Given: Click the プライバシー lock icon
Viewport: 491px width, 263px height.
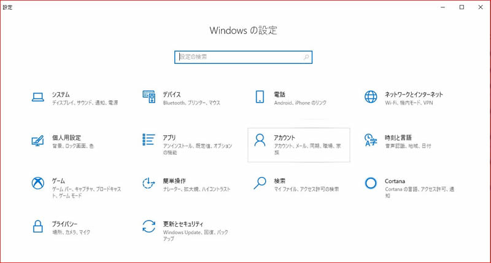Looking at the screenshot, I should [38, 226].
